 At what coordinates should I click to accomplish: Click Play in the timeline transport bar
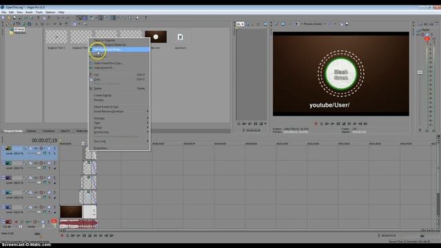(x=79, y=236)
